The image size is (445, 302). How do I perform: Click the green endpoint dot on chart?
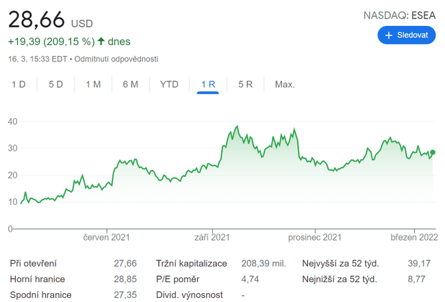[432, 152]
